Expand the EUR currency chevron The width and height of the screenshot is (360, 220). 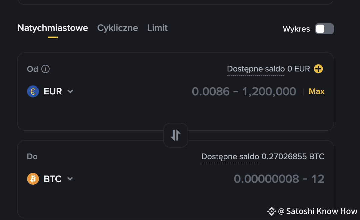click(x=70, y=91)
